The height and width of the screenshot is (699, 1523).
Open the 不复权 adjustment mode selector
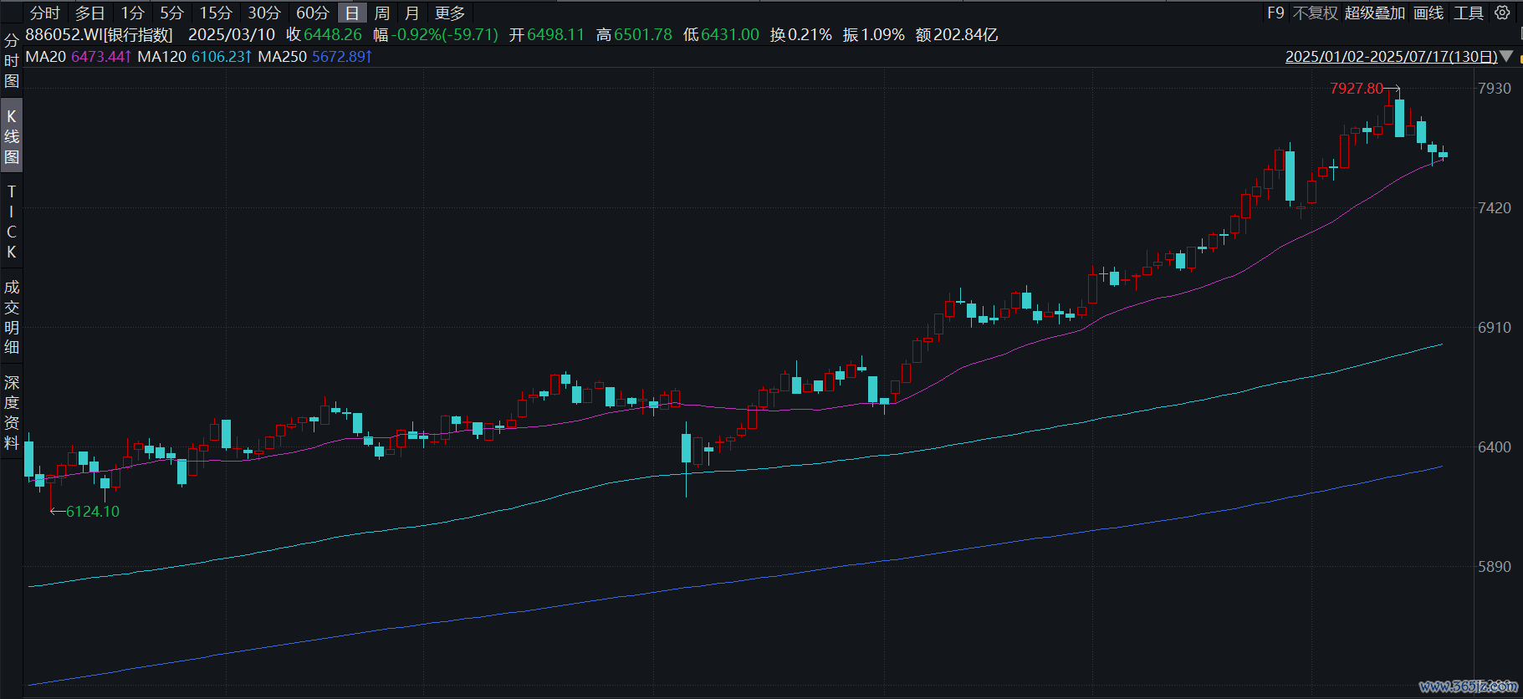[x=1316, y=13]
